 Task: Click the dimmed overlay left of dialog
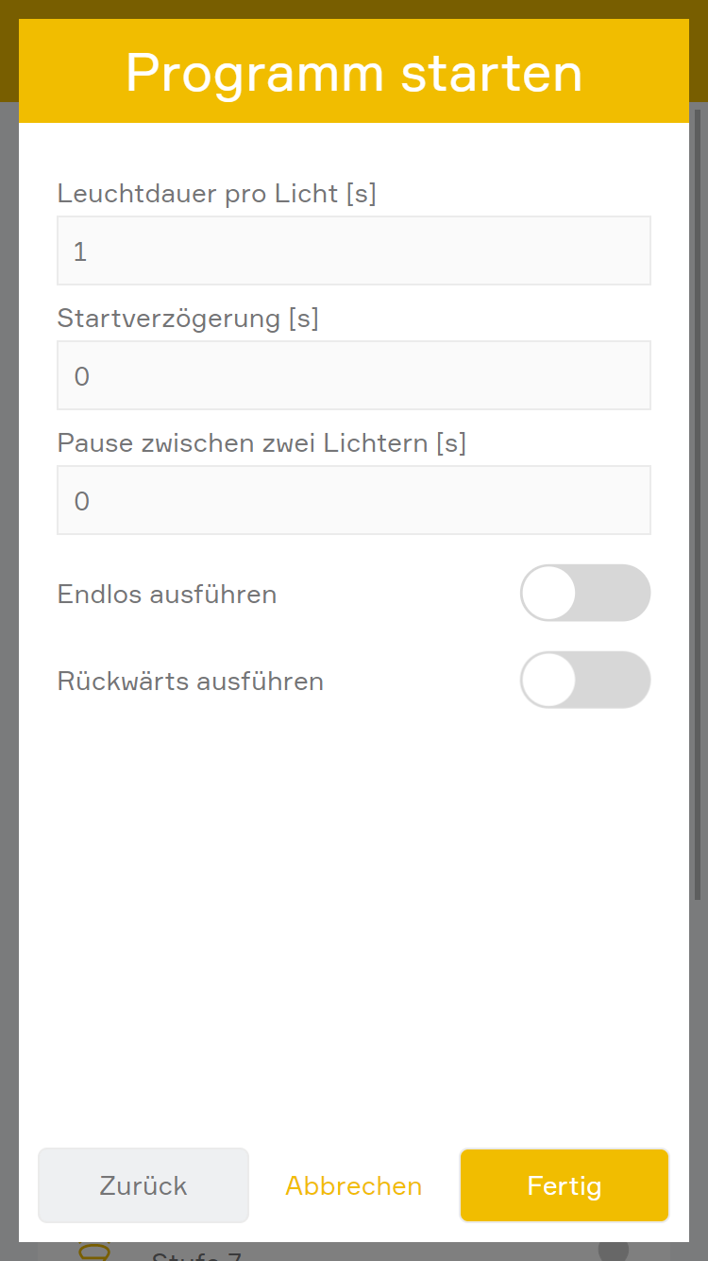point(8,662)
